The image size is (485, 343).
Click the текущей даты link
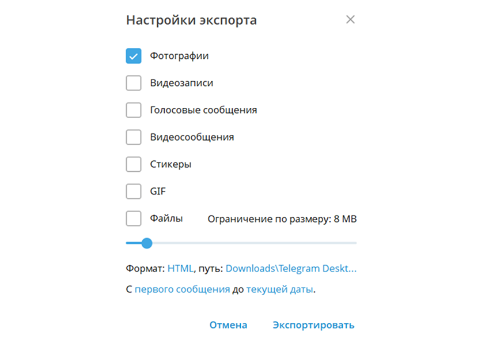tap(279, 289)
